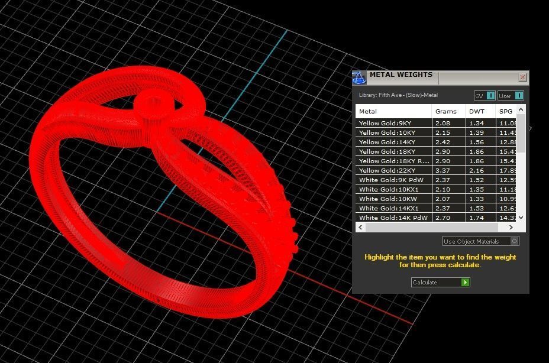
Task: Click the Library: Fifth Ave label
Action: [x=398, y=95]
